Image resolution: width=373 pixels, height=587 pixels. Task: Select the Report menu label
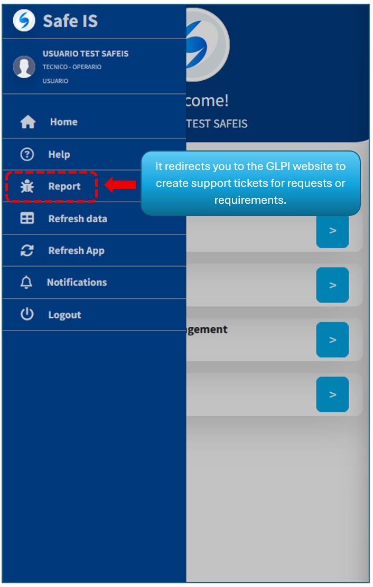click(x=64, y=186)
